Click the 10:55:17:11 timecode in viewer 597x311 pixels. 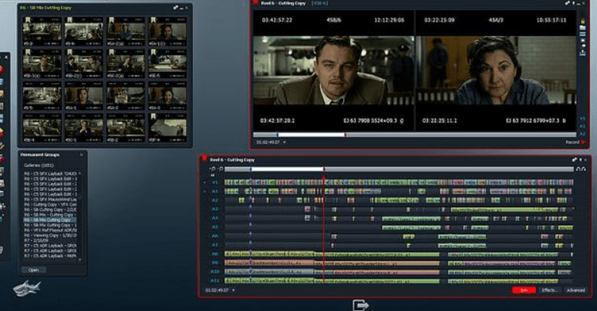(x=551, y=20)
